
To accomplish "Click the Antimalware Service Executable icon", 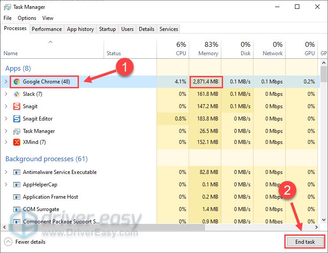I will point(17,172).
